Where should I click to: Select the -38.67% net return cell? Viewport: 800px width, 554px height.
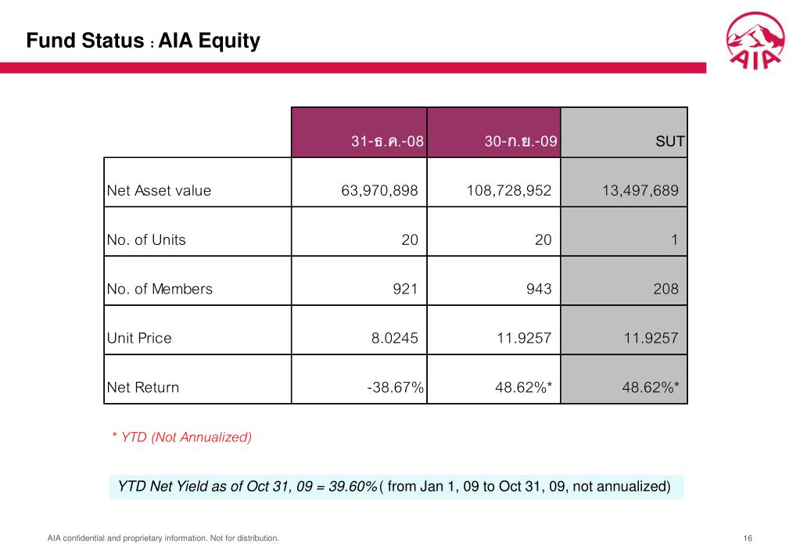tap(395, 387)
